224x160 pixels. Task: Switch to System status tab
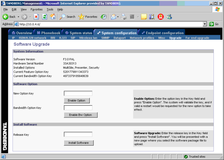point(79,33)
